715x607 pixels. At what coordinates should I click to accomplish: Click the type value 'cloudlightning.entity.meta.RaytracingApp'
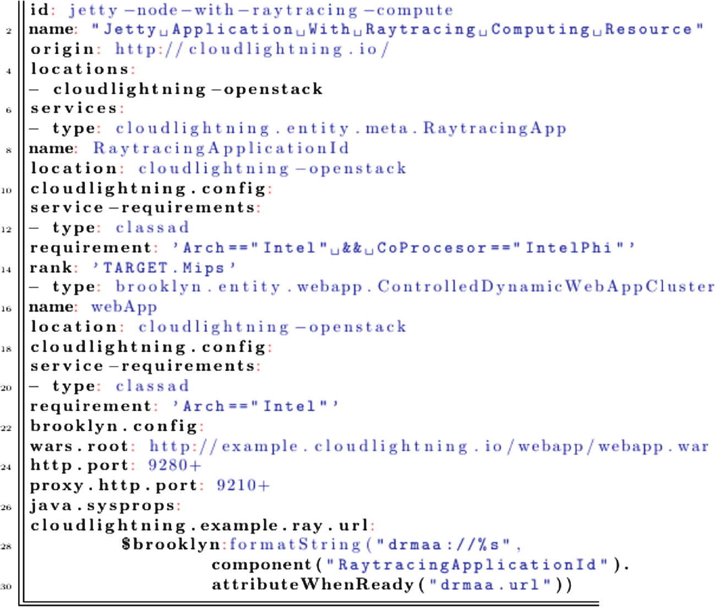341,128
